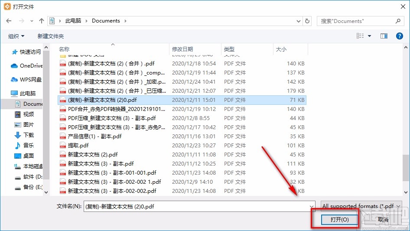
Task: Open the 组织 menu
Action: pos(16,36)
